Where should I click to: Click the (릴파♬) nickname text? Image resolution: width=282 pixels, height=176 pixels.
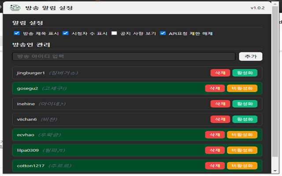pos(54,150)
